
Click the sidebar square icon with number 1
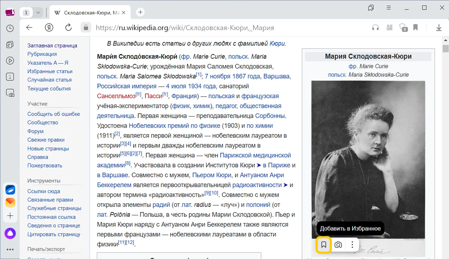(x=10, y=77)
